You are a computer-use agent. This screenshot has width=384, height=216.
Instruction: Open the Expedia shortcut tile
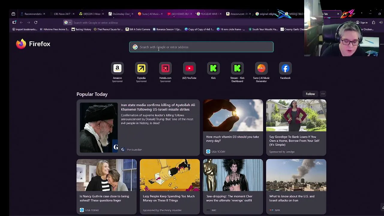point(141,68)
